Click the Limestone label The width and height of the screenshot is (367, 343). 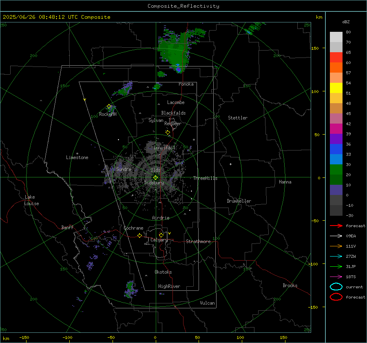pos(77,157)
